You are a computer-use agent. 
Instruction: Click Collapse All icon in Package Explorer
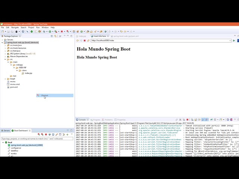pyautogui.click(x=52, y=36)
